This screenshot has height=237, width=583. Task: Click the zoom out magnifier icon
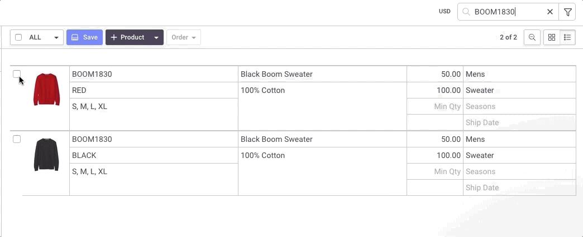click(x=532, y=37)
